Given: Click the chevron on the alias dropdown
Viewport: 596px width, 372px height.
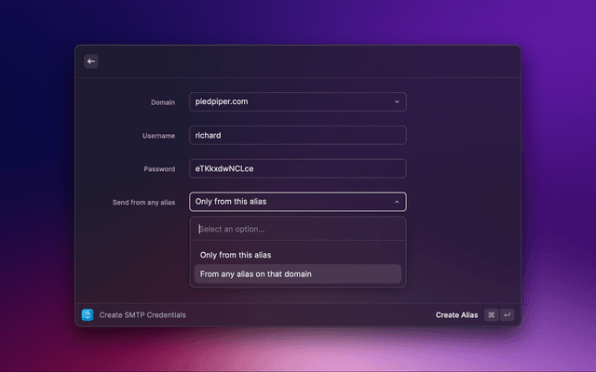Looking at the screenshot, I should (x=397, y=202).
